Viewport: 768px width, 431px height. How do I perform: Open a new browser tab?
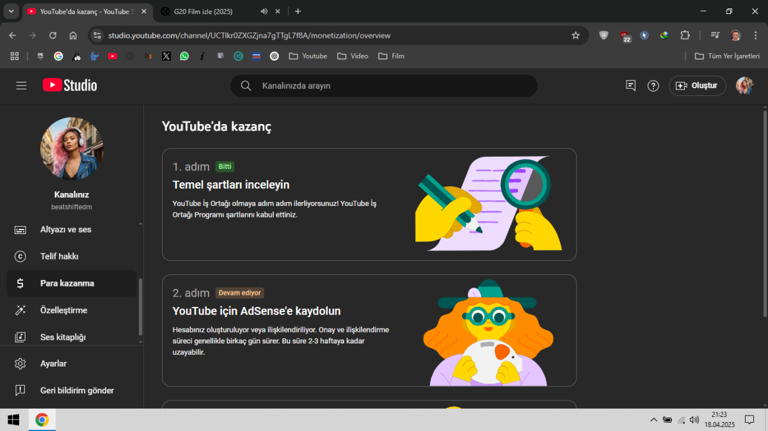point(298,12)
